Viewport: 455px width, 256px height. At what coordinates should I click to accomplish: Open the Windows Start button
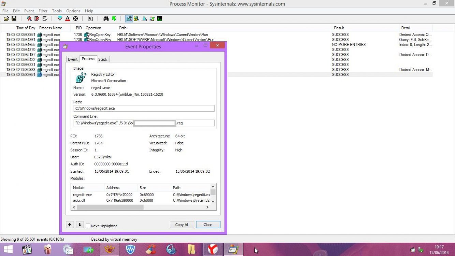coord(8,250)
